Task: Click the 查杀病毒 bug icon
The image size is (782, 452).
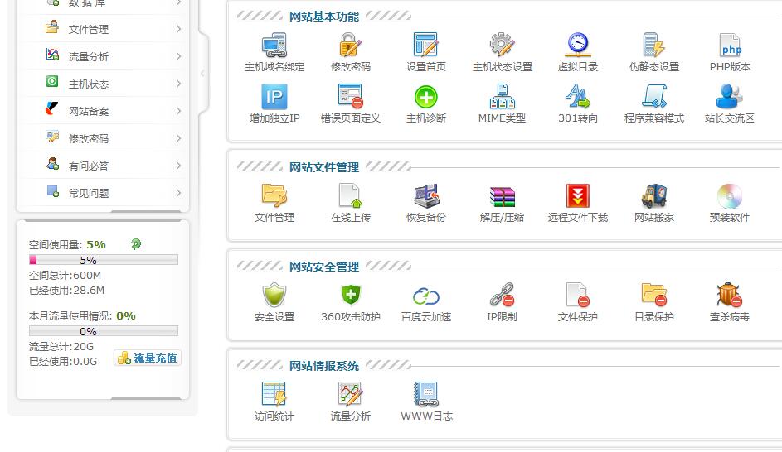Action: [x=729, y=296]
